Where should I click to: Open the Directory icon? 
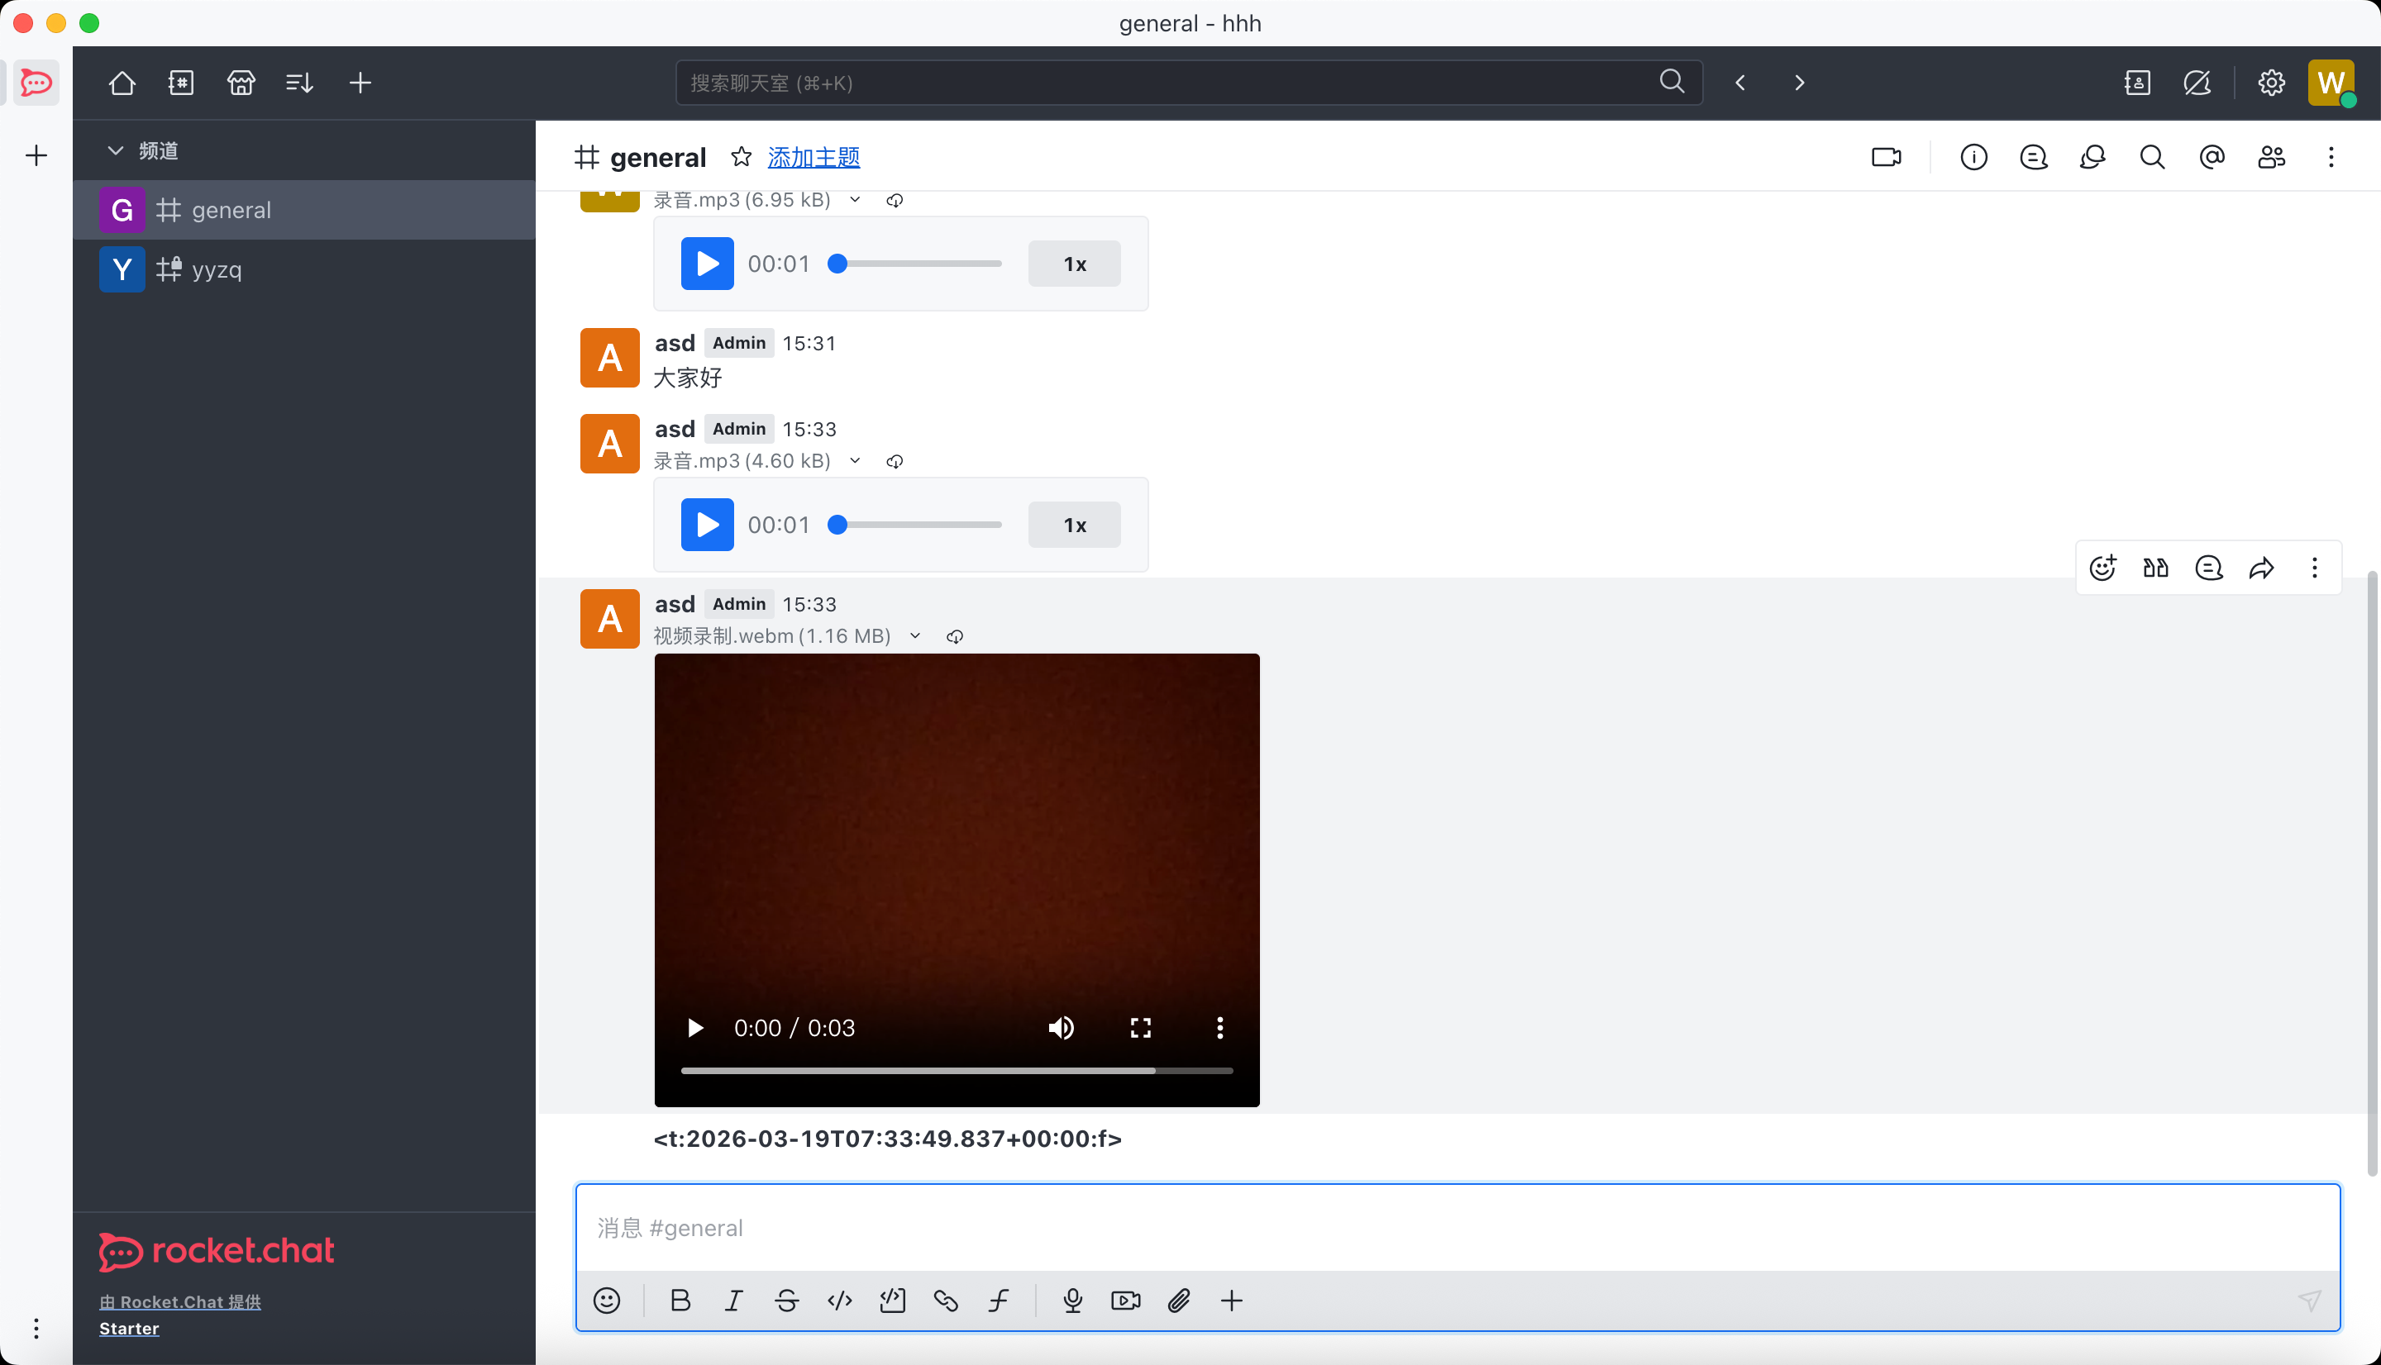tap(181, 83)
